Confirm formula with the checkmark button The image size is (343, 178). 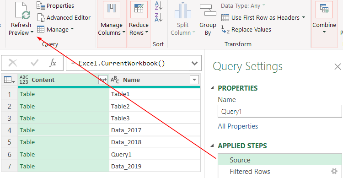(x=35, y=63)
